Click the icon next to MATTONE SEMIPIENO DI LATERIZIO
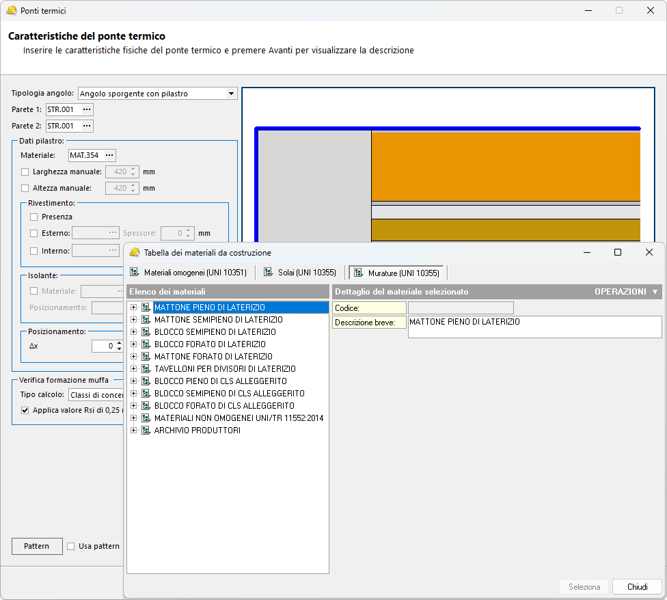The width and height of the screenshot is (667, 600). 146,320
